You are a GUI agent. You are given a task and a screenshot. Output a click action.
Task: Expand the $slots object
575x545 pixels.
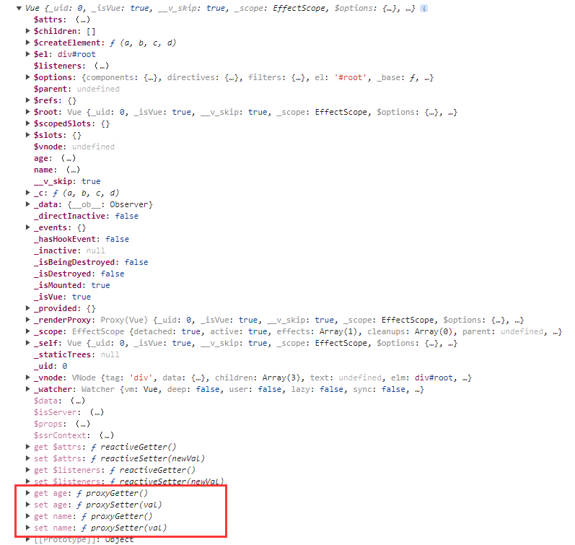[27, 135]
